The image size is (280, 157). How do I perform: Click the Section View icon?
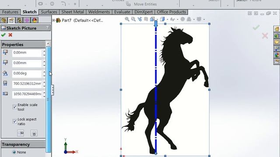146,19
